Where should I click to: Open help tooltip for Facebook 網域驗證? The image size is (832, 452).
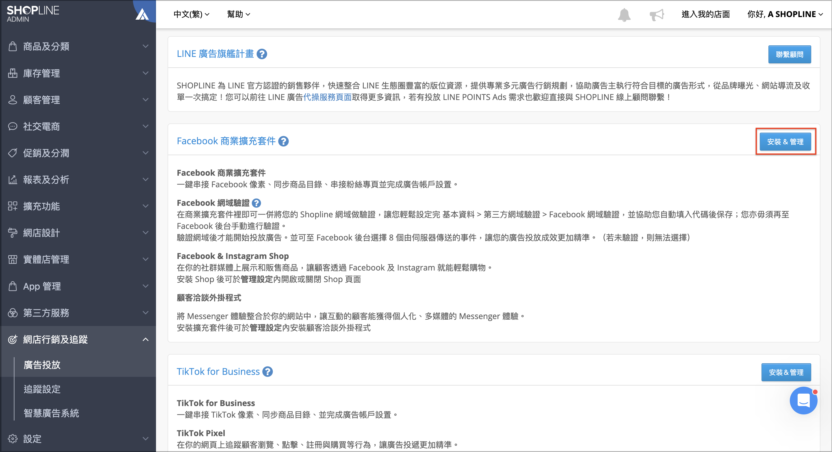tap(256, 203)
